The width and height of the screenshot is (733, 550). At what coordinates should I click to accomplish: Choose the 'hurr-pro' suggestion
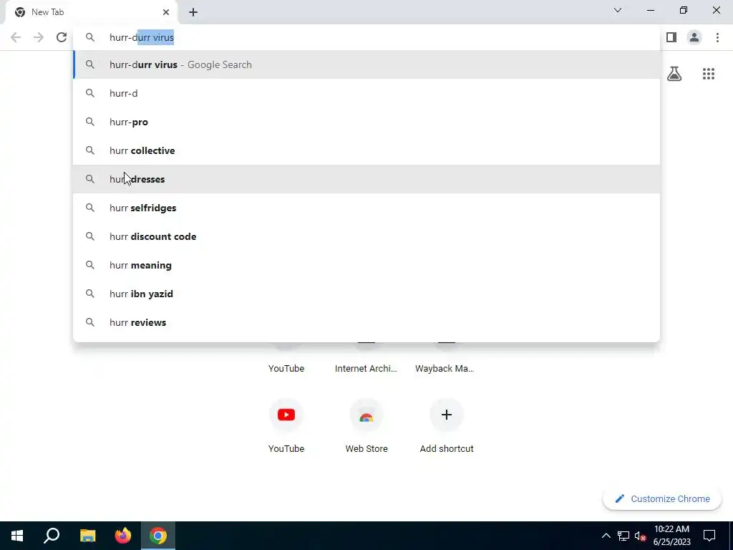366,122
